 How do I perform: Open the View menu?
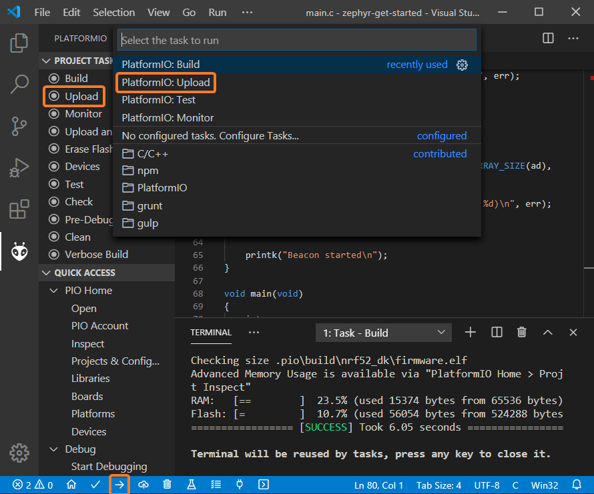coord(159,13)
